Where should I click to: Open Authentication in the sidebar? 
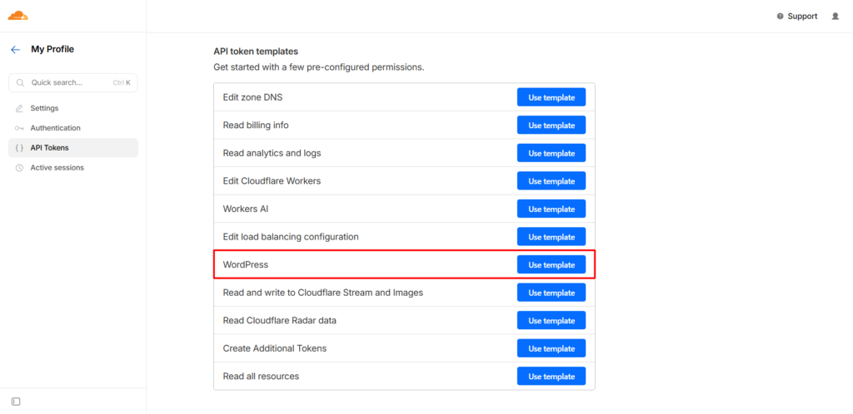[x=73, y=128]
